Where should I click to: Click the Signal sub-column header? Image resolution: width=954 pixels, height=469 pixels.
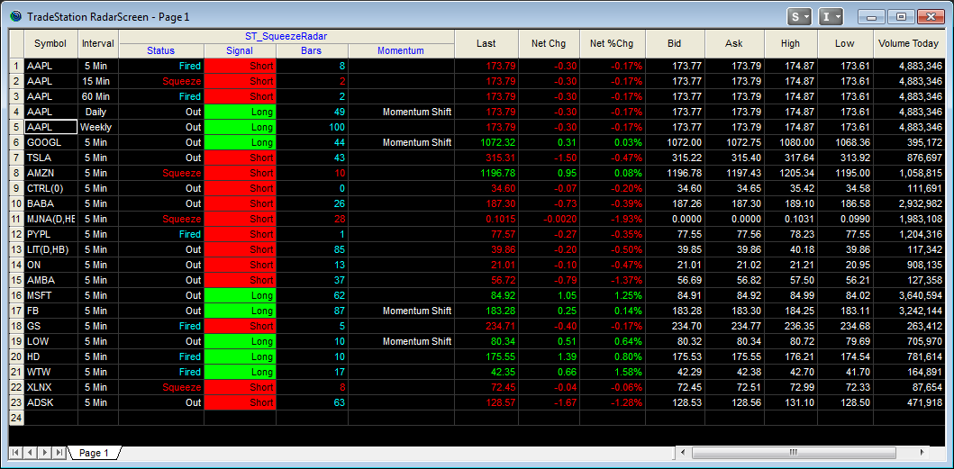tap(240, 51)
